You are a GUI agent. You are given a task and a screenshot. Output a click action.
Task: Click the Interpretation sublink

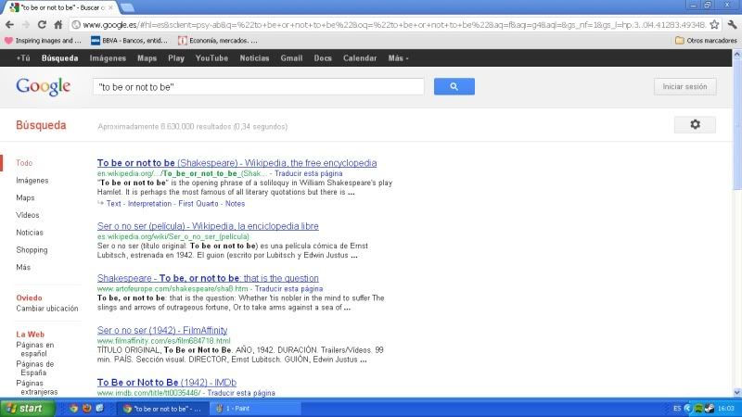[149, 204]
